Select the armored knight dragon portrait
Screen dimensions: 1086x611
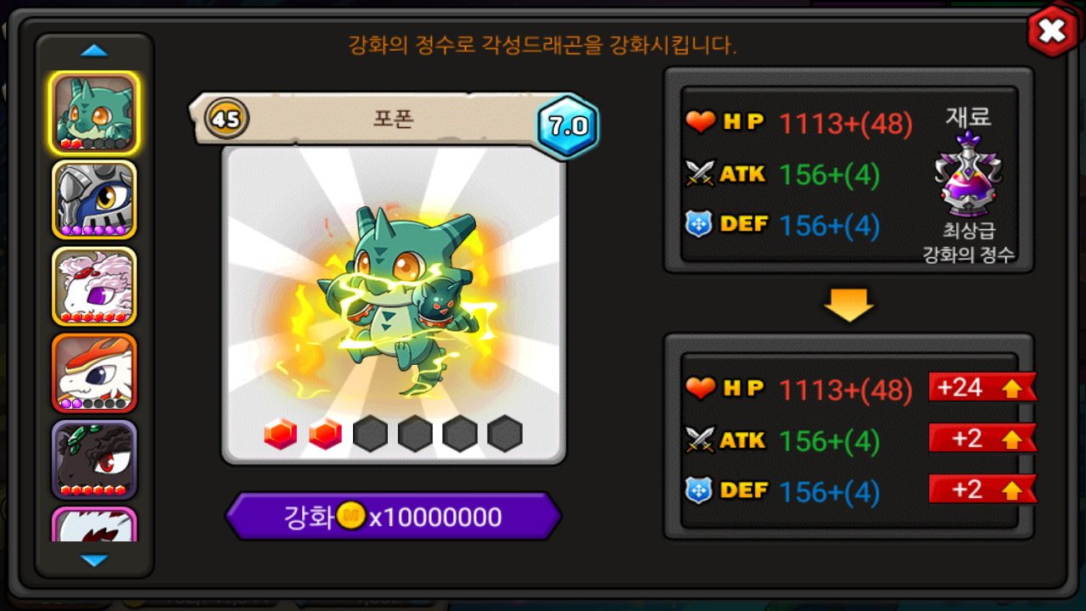tap(94, 199)
